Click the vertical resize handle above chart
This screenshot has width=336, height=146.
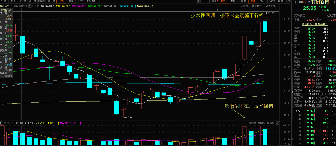click(x=218, y=10)
